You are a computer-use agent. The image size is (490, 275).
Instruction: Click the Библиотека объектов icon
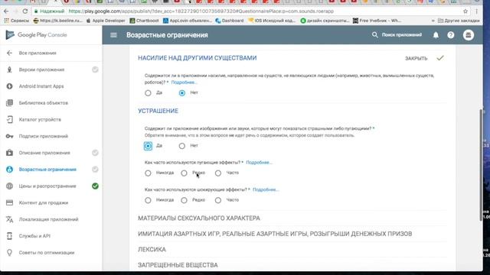click(9, 103)
